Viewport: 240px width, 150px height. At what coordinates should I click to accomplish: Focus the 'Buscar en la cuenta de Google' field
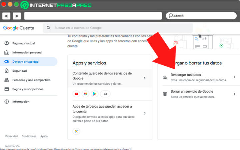(118, 28)
